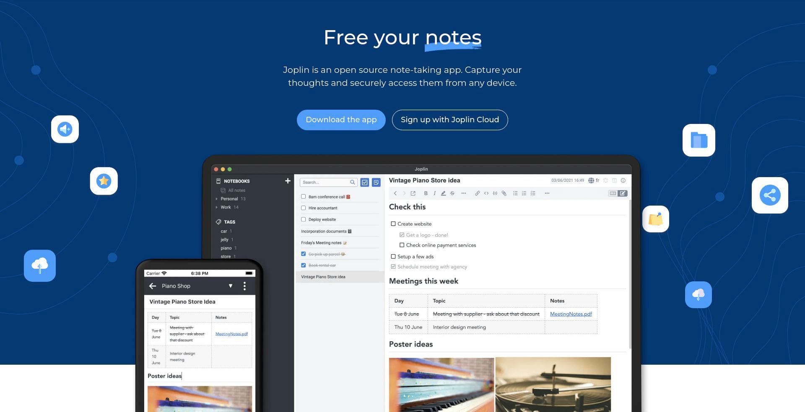
Task: Tap the back arrow on the phone
Action: [153, 286]
